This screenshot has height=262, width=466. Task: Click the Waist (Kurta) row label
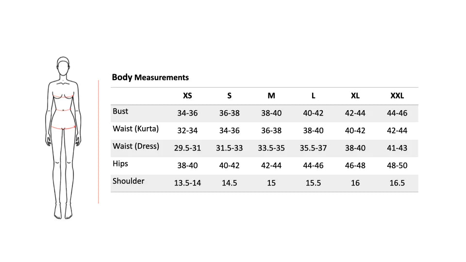[135, 129]
